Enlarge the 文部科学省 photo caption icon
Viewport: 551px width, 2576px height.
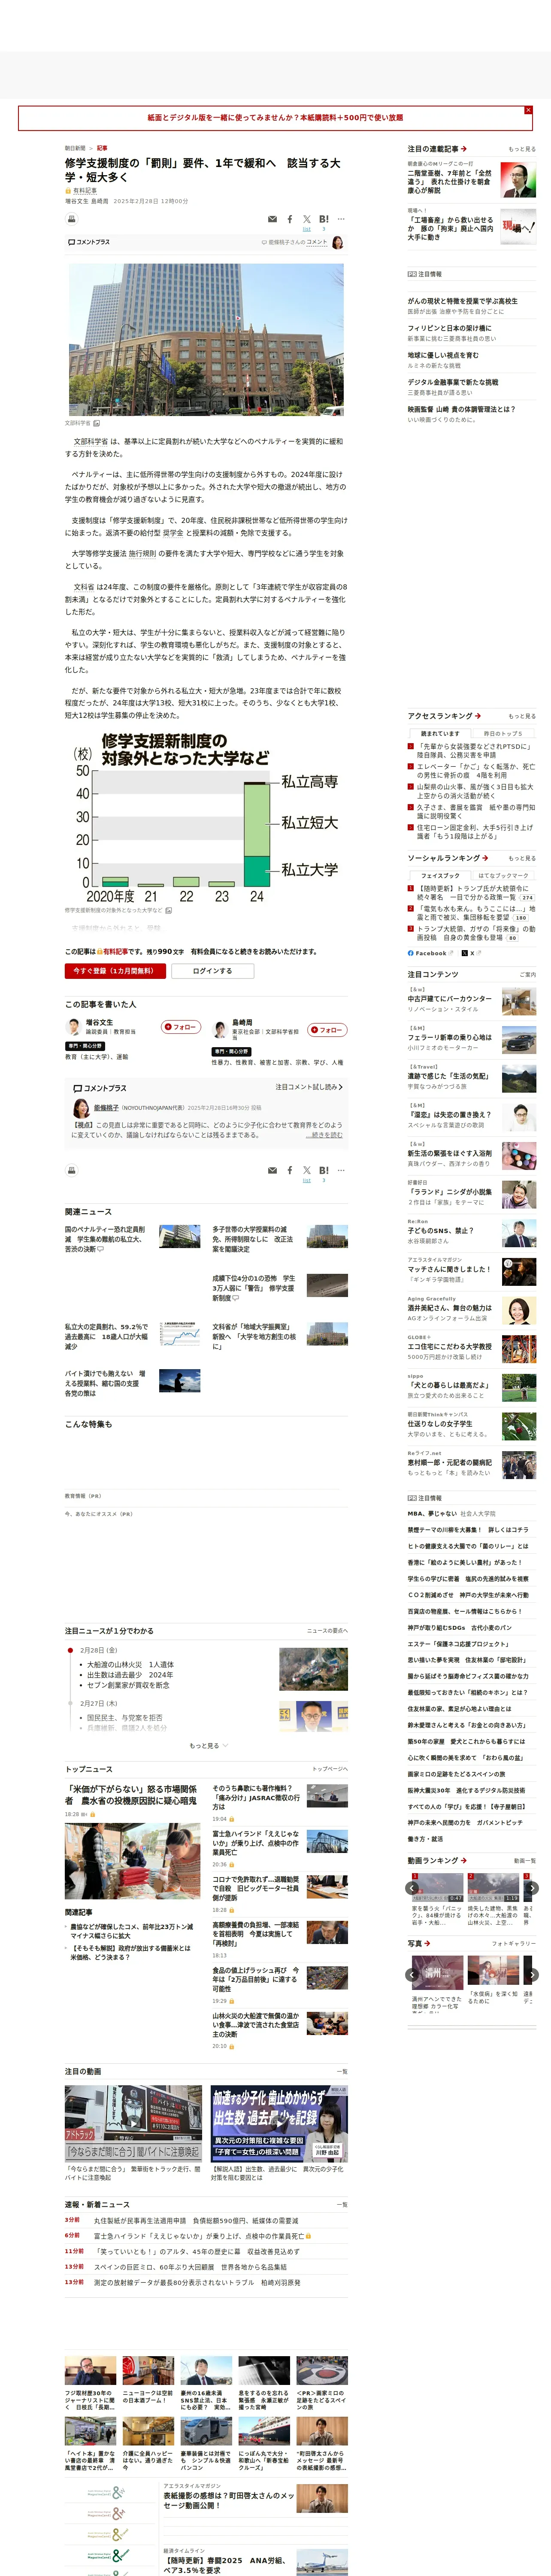[x=96, y=423]
